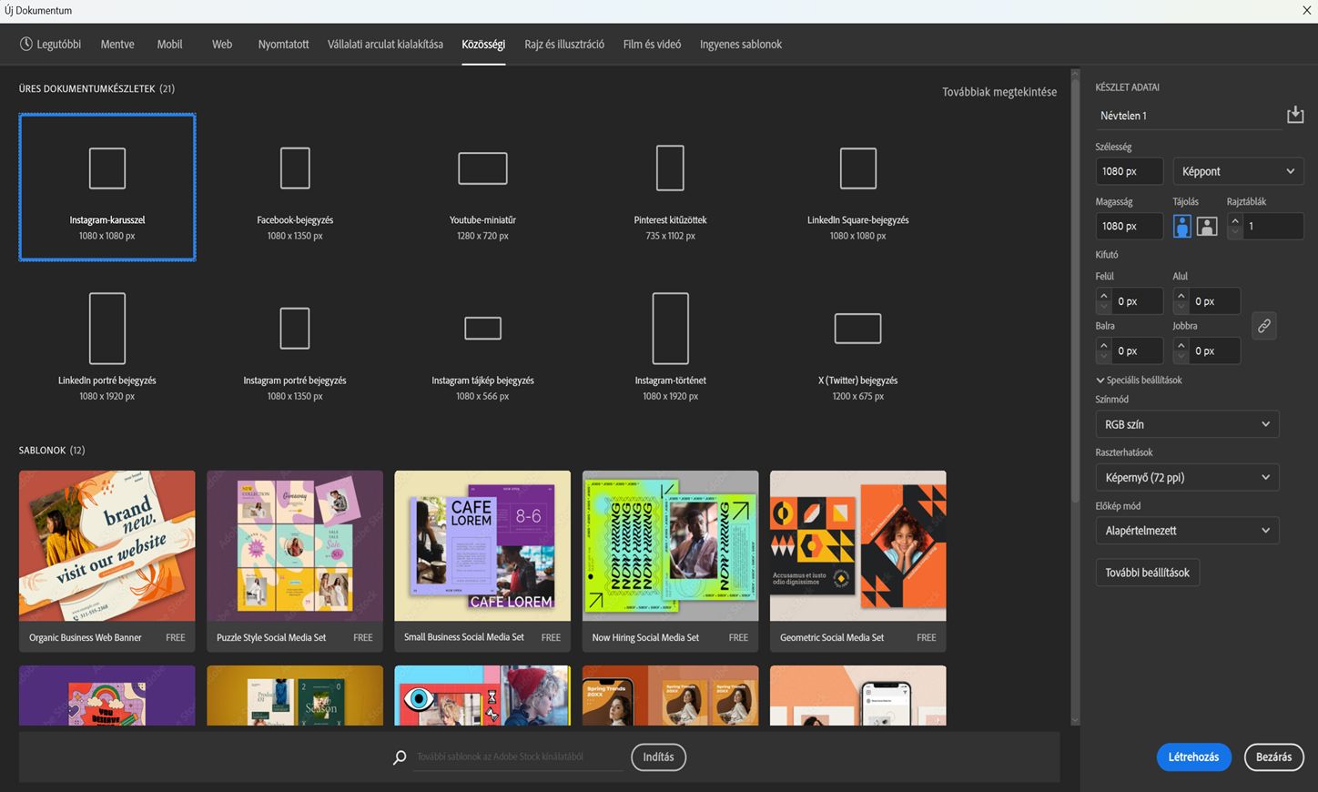Increase the Alul bleed value
The height and width of the screenshot is (792, 1318).
pos(1181,296)
